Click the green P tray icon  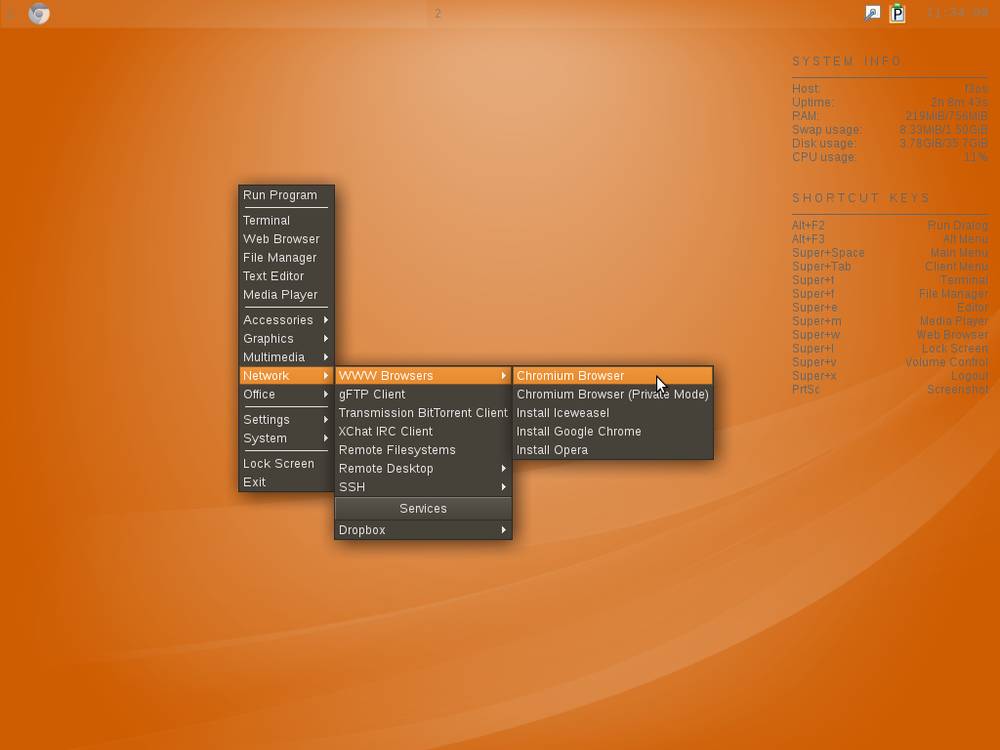897,14
